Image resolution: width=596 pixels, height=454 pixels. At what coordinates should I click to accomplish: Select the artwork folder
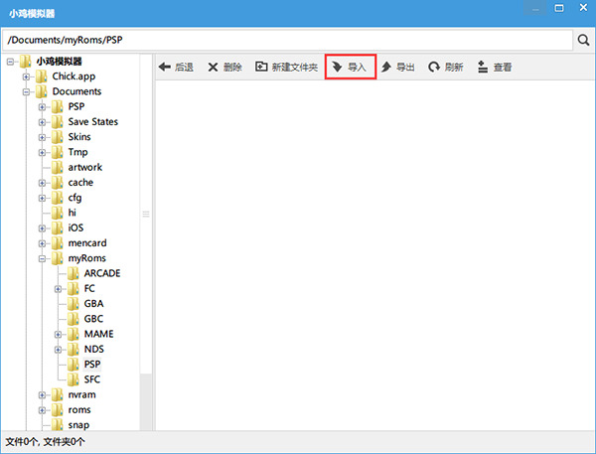(x=84, y=167)
